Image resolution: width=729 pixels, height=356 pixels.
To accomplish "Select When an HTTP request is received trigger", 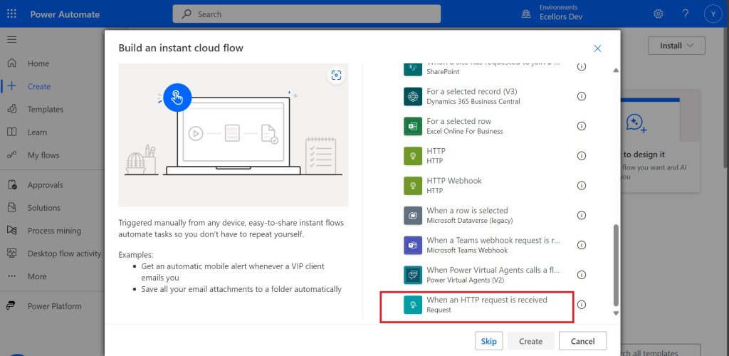I will click(x=486, y=305).
